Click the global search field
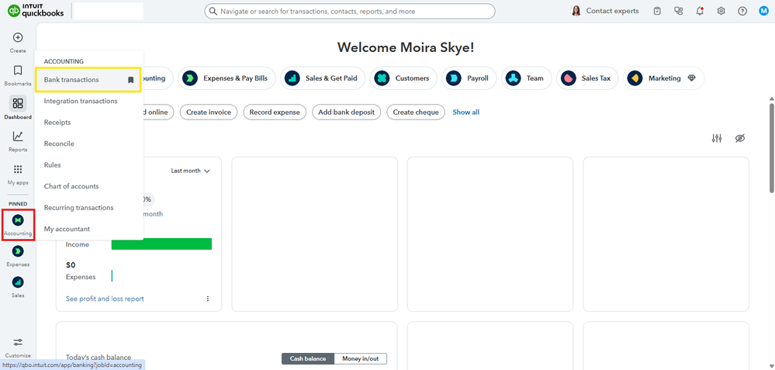Image resolution: width=775 pixels, height=370 pixels. (349, 11)
